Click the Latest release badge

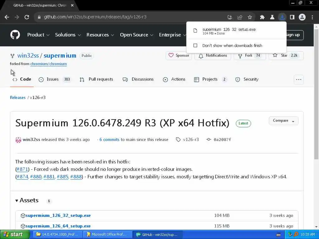pyautogui.click(x=243, y=123)
